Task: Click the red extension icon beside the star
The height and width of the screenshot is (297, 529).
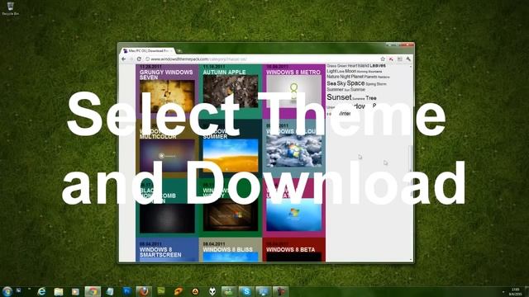Action: 391,59
